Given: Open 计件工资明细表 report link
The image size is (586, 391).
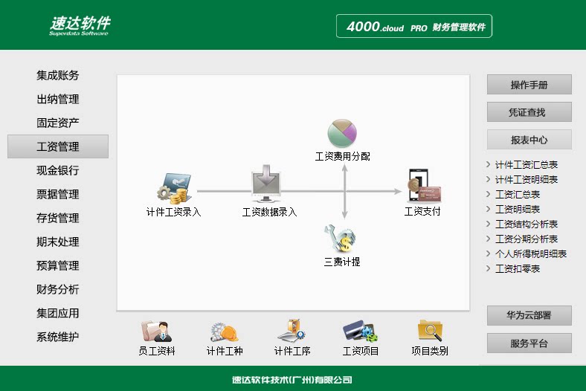Looking at the screenshot, I should [527, 180].
